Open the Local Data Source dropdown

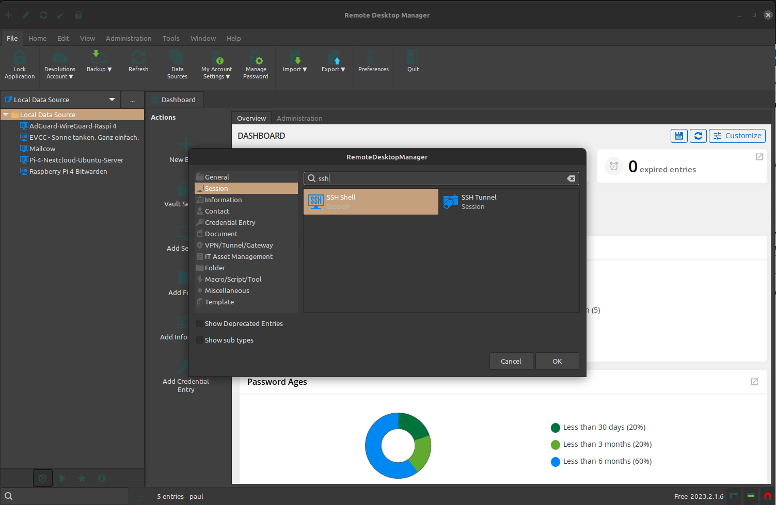pyautogui.click(x=112, y=100)
